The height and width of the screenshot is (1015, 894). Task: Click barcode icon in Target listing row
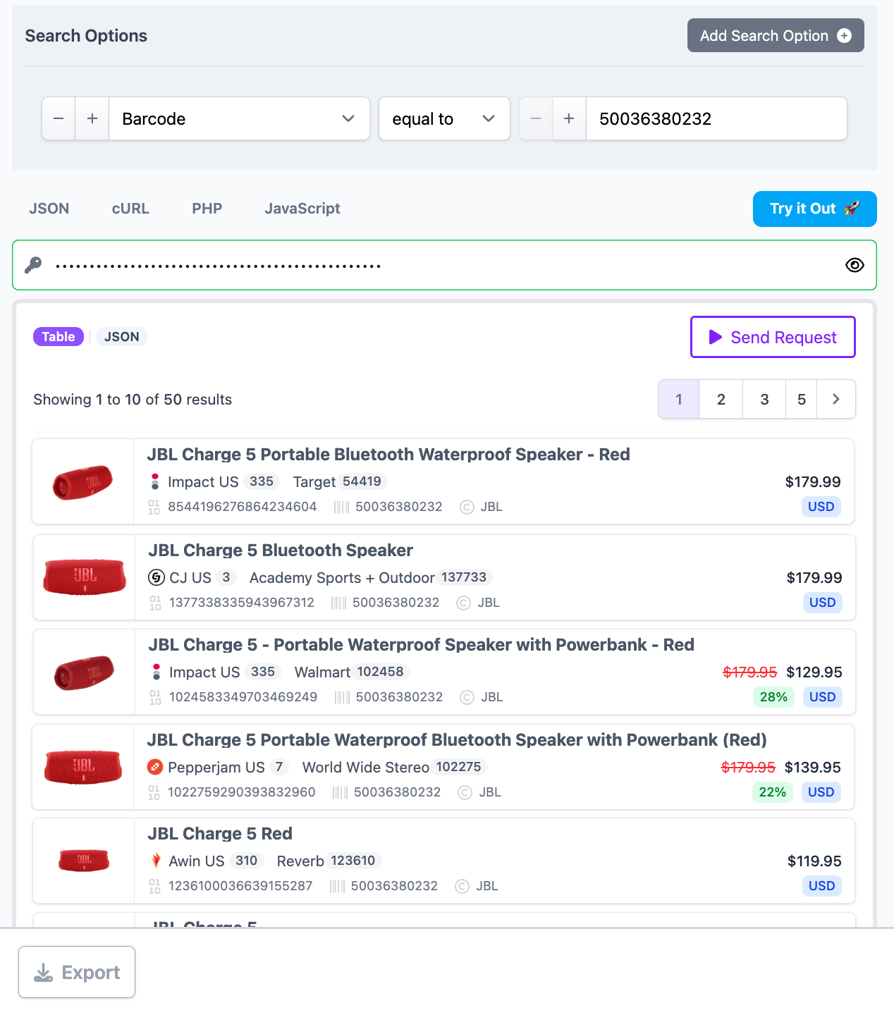[x=342, y=507]
